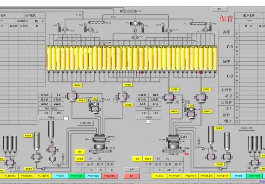This screenshot has width=265, height=184.
Task: Click the green P1-配方明细 button
Action: [76, 176]
